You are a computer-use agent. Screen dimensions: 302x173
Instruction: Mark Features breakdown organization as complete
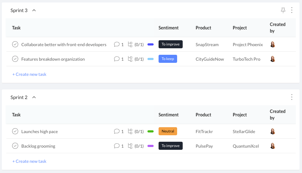[15, 59]
